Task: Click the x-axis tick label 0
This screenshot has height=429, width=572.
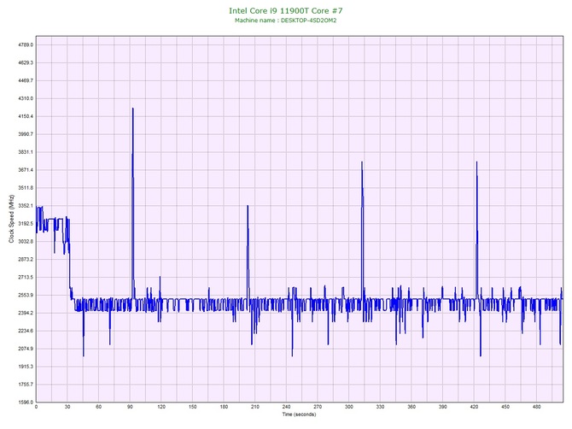Action: [36, 407]
